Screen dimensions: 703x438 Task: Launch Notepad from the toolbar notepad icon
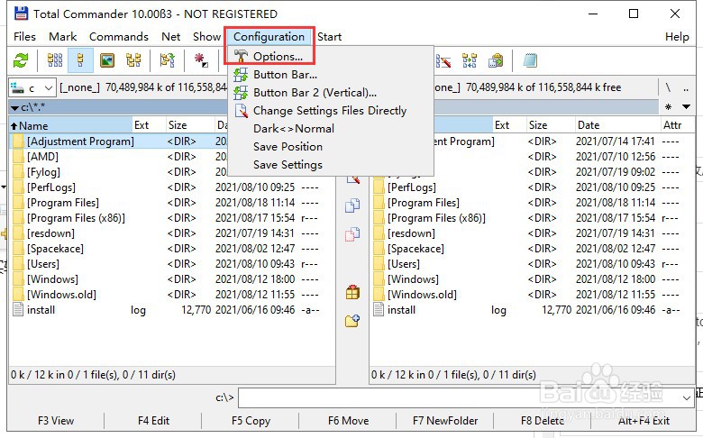point(530,60)
